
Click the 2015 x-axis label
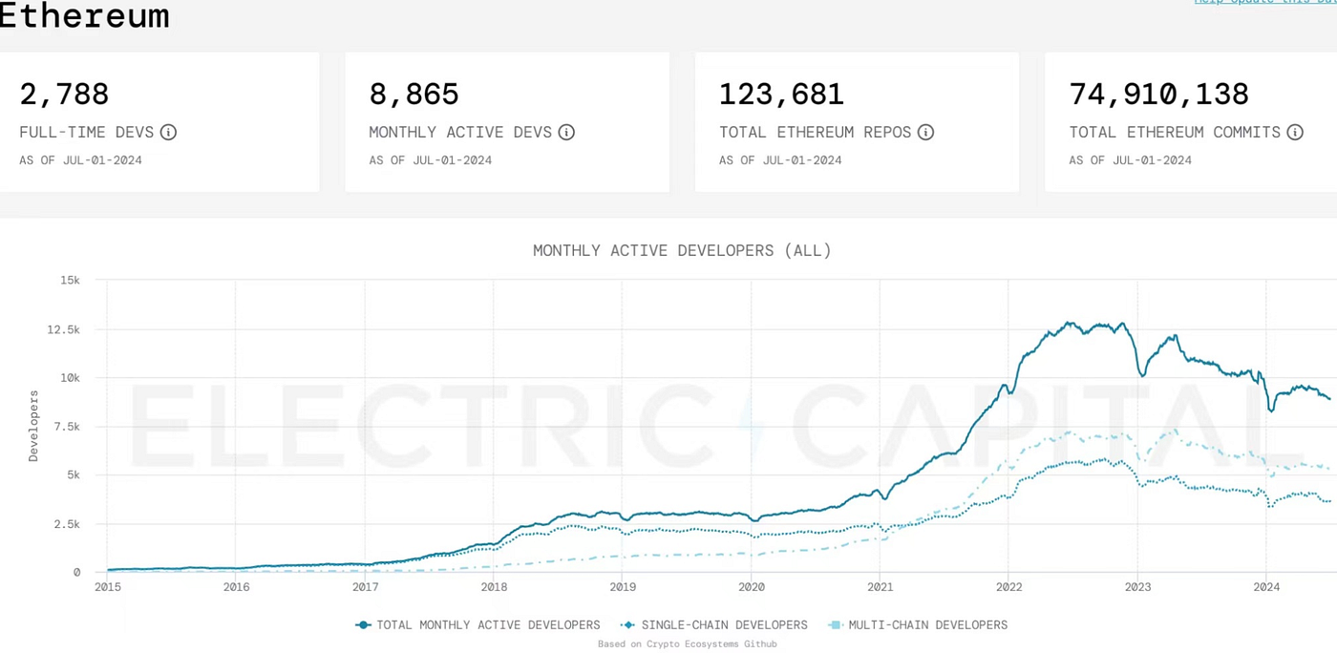[108, 587]
